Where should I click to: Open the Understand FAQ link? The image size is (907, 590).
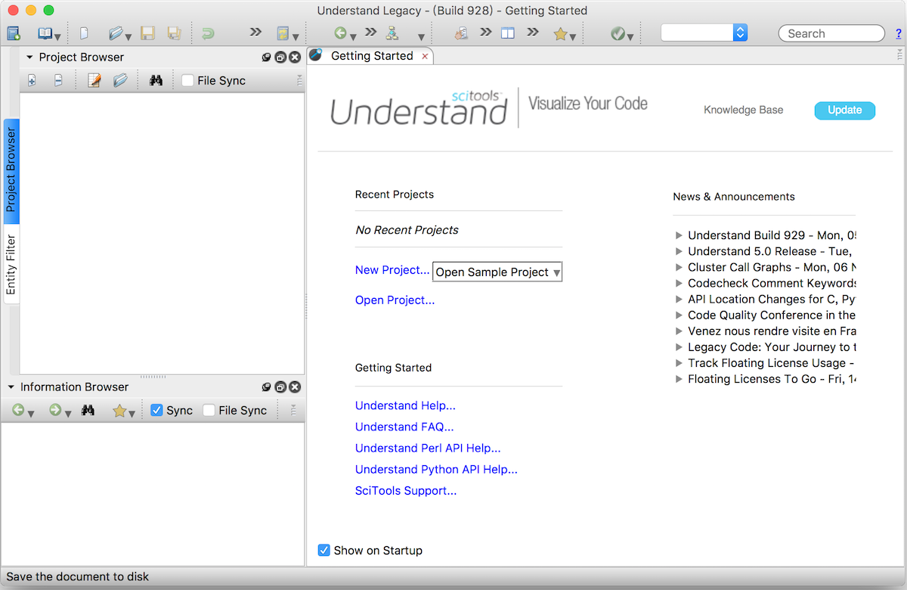click(x=404, y=427)
